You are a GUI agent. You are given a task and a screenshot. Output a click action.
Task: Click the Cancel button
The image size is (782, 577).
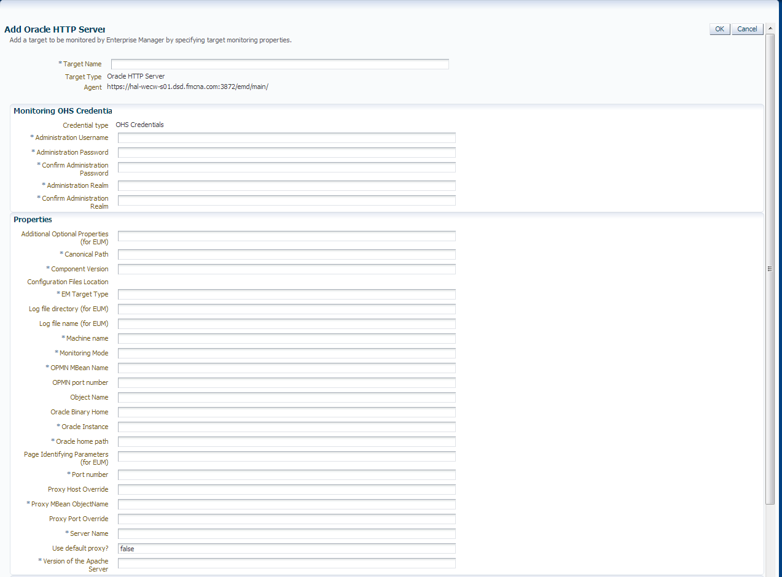tap(747, 29)
